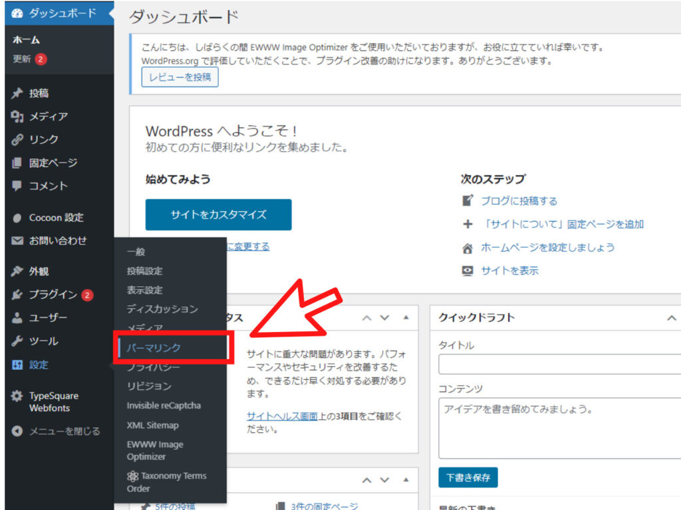
Task: Click the atom icon beside Taxonomy Terms Order
Action: coord(132,476)
